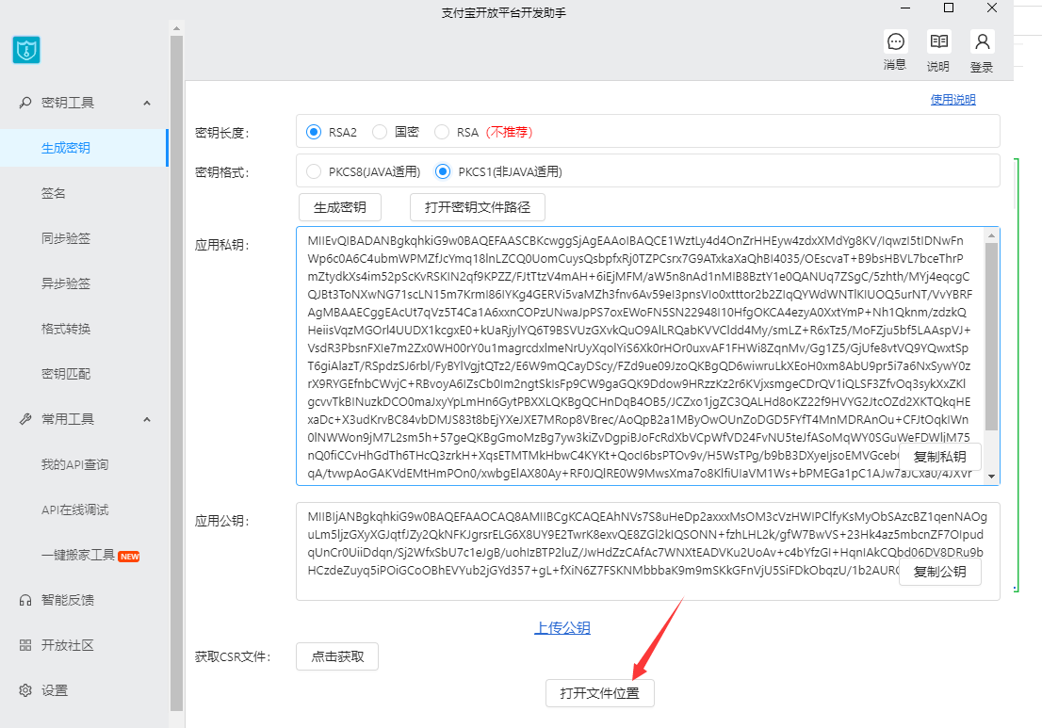Close the window

click(992, 8)
